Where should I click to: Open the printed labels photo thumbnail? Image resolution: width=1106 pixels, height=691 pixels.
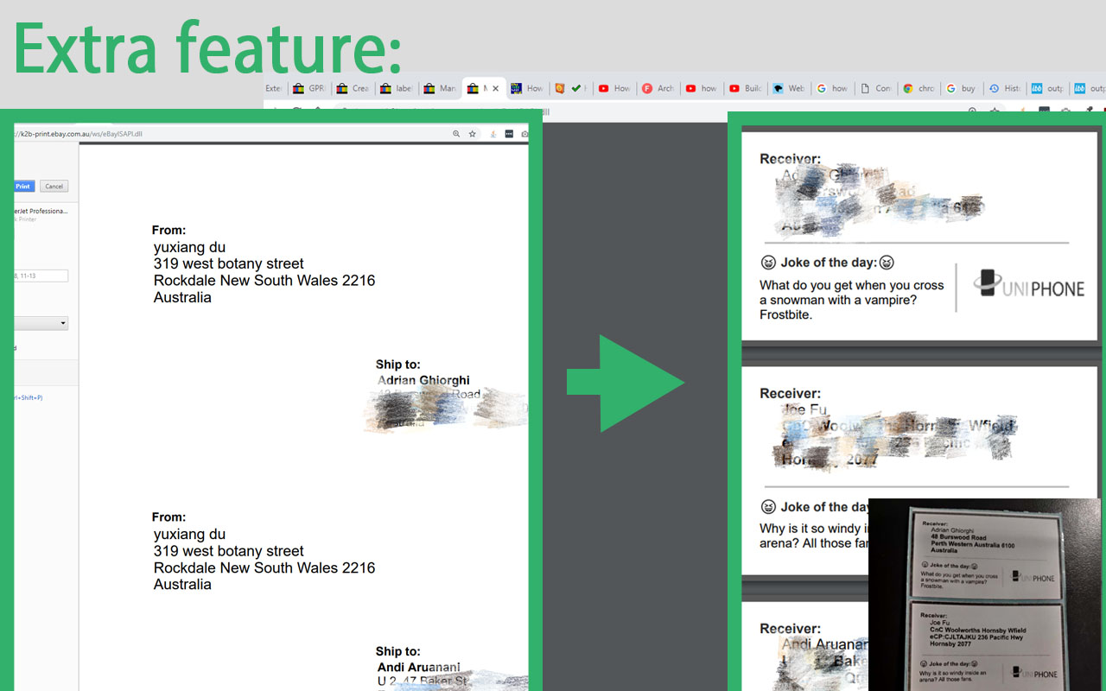pyautogui.click(x=984, y=594)
